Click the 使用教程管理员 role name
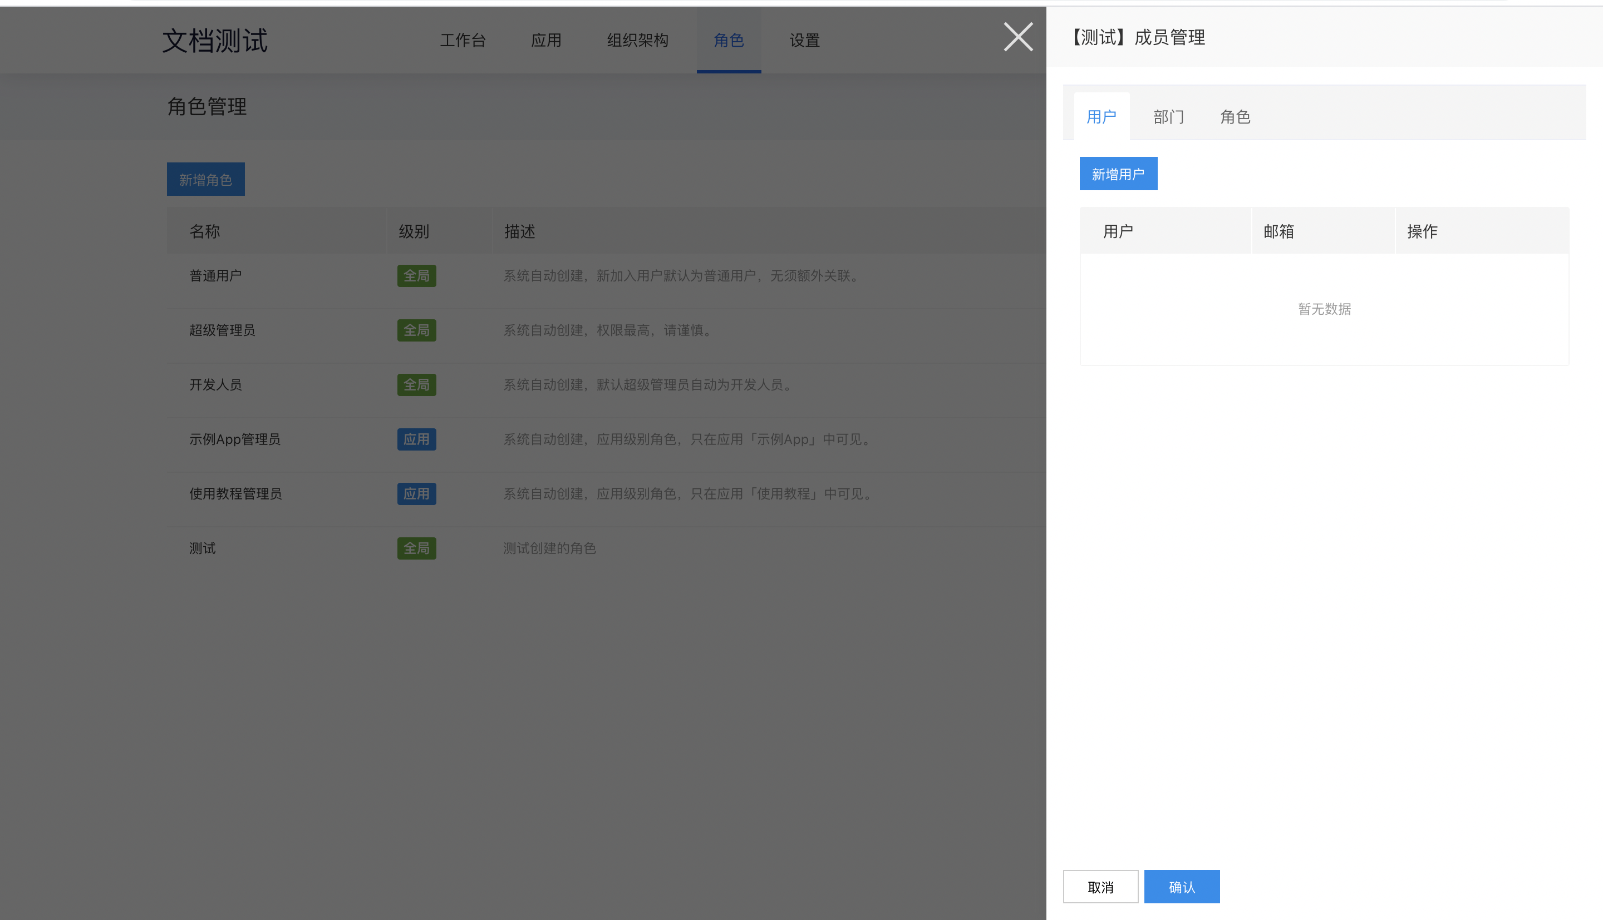1603x920 pixels. pos(235,493)
